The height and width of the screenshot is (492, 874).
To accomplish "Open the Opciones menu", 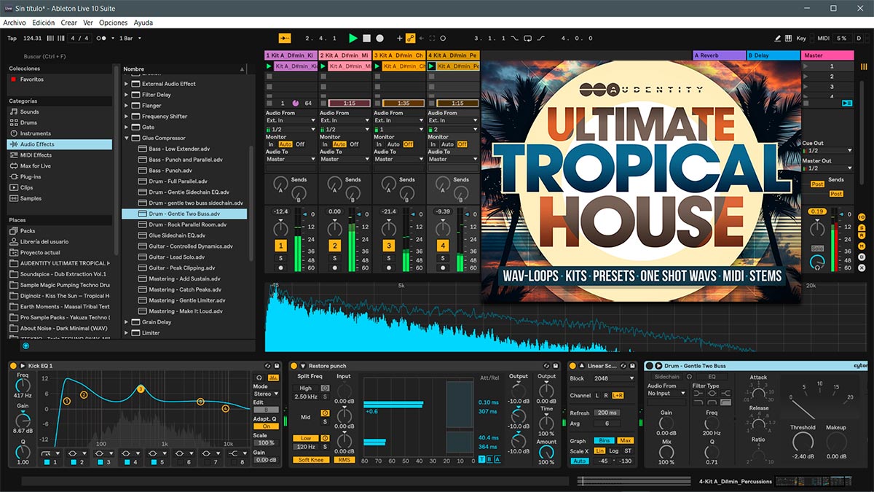I will [113, 23].
